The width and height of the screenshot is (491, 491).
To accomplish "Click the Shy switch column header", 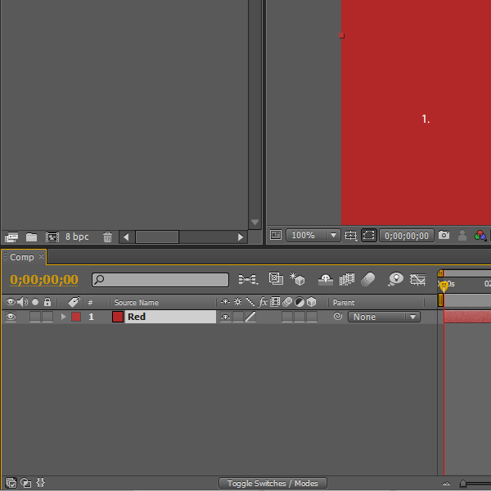I will [x=225, y=302].
